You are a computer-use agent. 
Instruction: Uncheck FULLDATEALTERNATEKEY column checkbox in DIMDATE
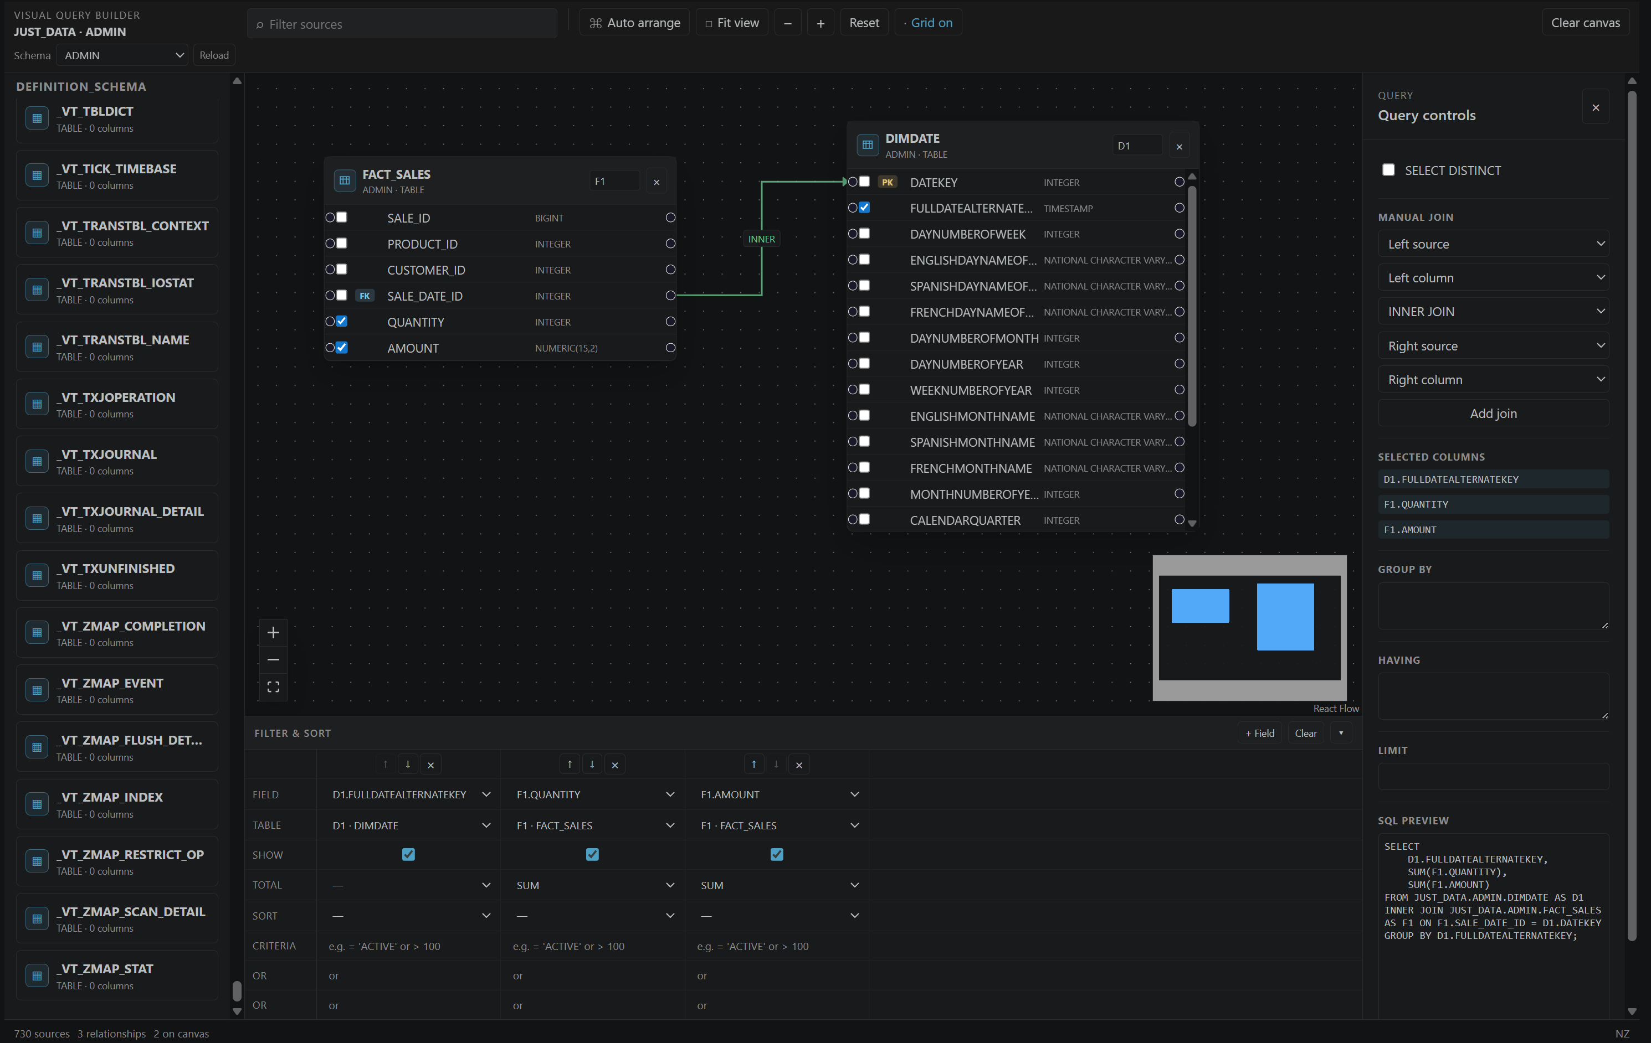point(865,208)
